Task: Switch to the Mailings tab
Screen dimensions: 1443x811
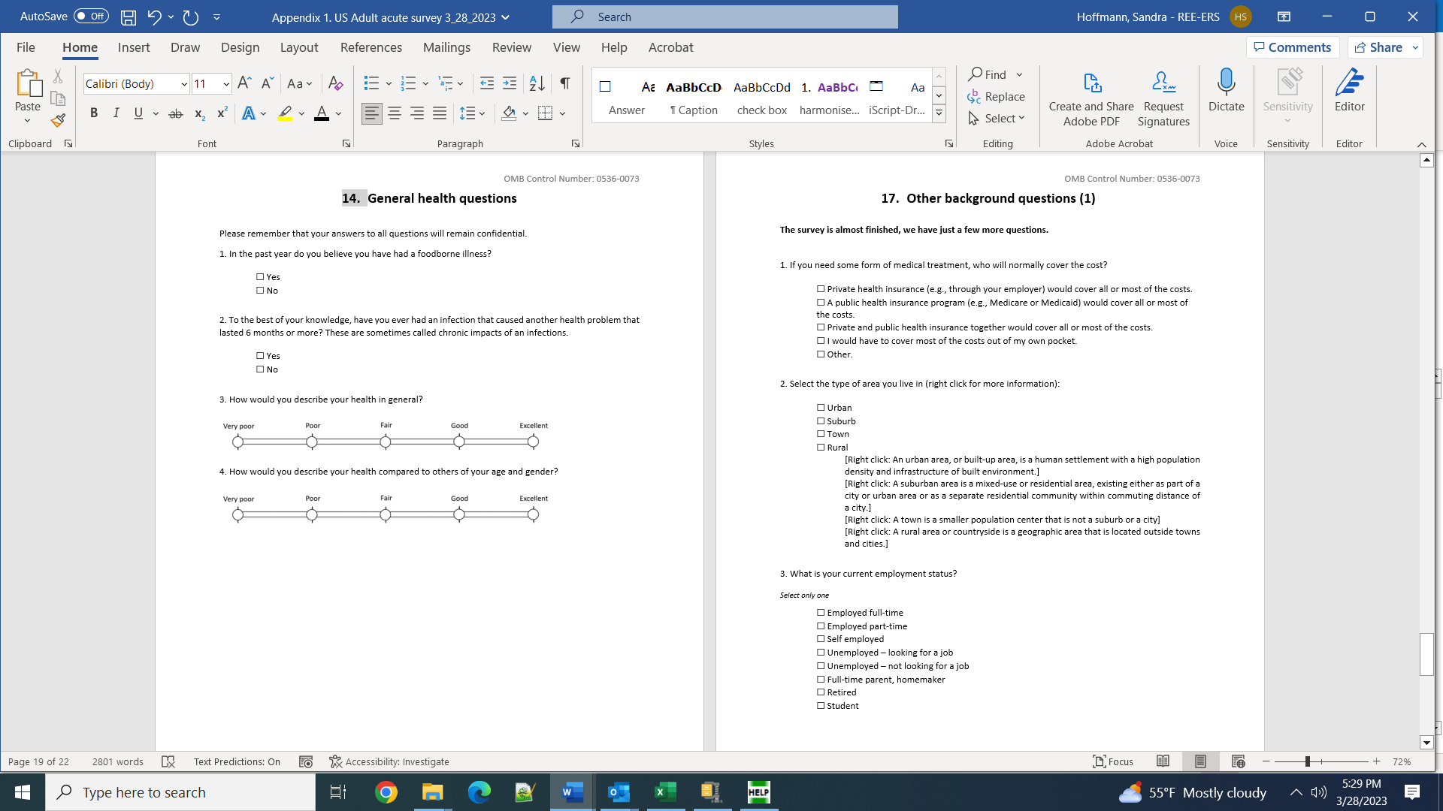Action: 446,47
